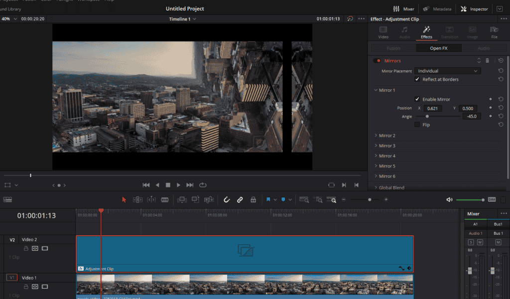Image resolution: width=510 pixels, height=299 pixels.
Task: Toggle the Bypass Color and Fusion icon
Action: [350, 19]
